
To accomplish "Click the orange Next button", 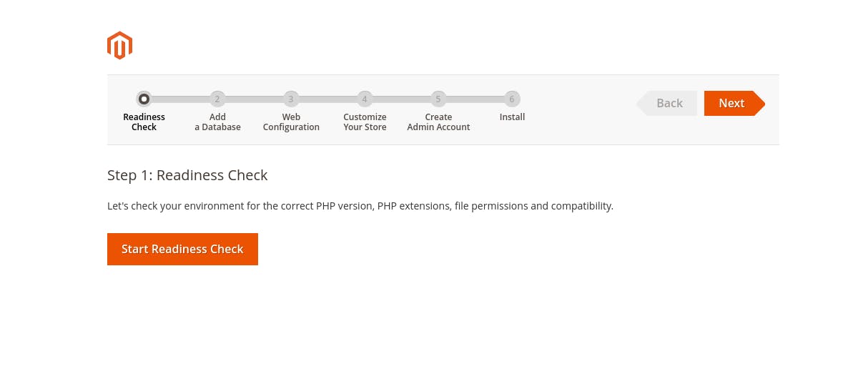I will point(732,103).
